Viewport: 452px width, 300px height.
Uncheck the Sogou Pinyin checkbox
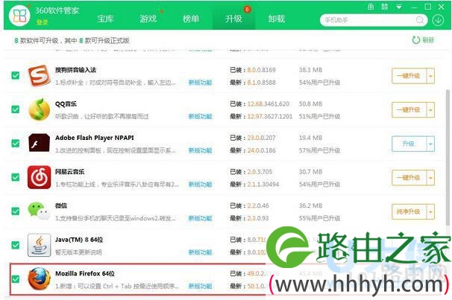click(x=16, y=75)
